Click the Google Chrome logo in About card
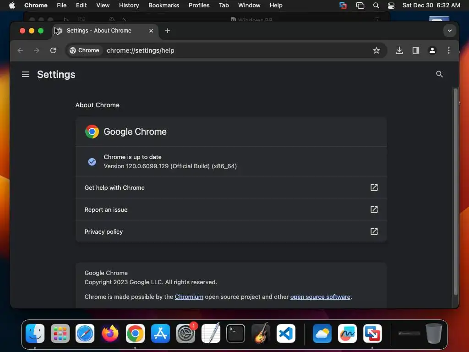This screenshot has height=352, width=469. click(x=92, y=132)
